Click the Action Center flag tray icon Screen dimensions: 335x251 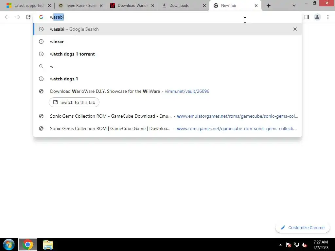289,245
